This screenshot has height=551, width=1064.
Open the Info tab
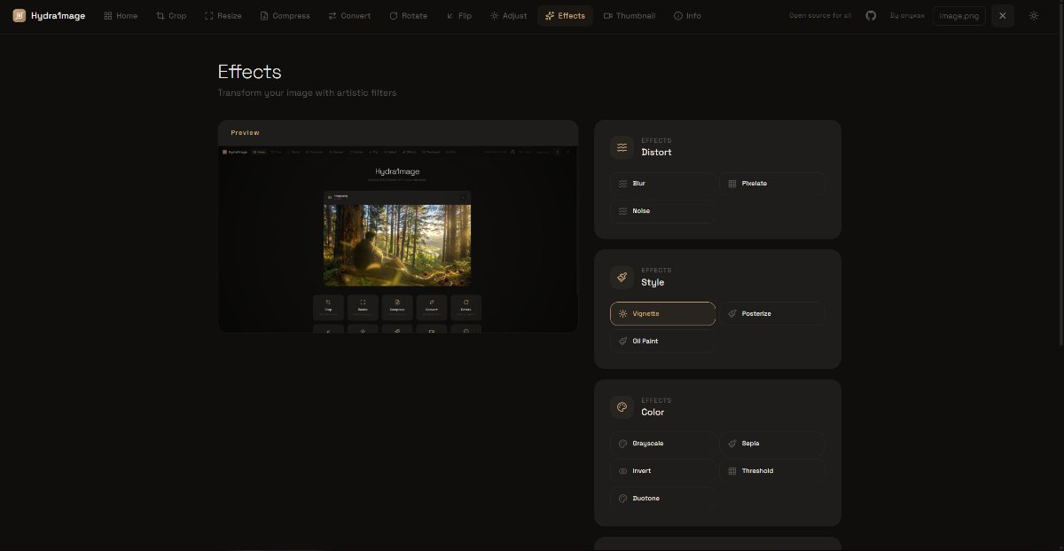[687, 16]
